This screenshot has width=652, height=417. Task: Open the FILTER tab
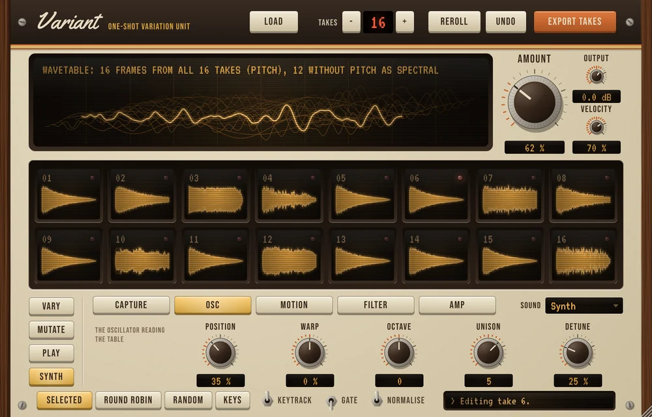point(376,305)
